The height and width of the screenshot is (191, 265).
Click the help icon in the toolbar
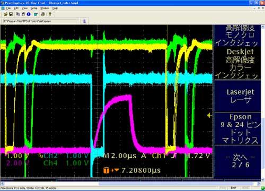50,14
